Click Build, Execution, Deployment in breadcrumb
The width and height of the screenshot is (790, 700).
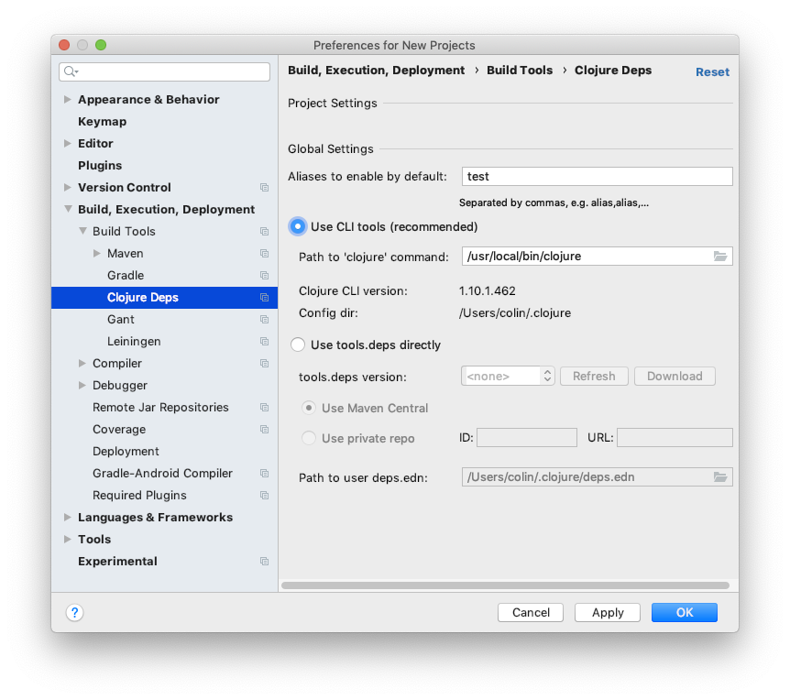point(377,71)
